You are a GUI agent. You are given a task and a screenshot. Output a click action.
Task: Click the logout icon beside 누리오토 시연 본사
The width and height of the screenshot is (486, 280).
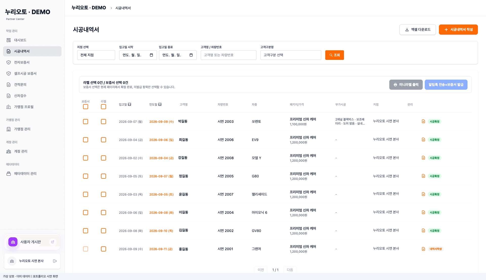coord(55,261)
